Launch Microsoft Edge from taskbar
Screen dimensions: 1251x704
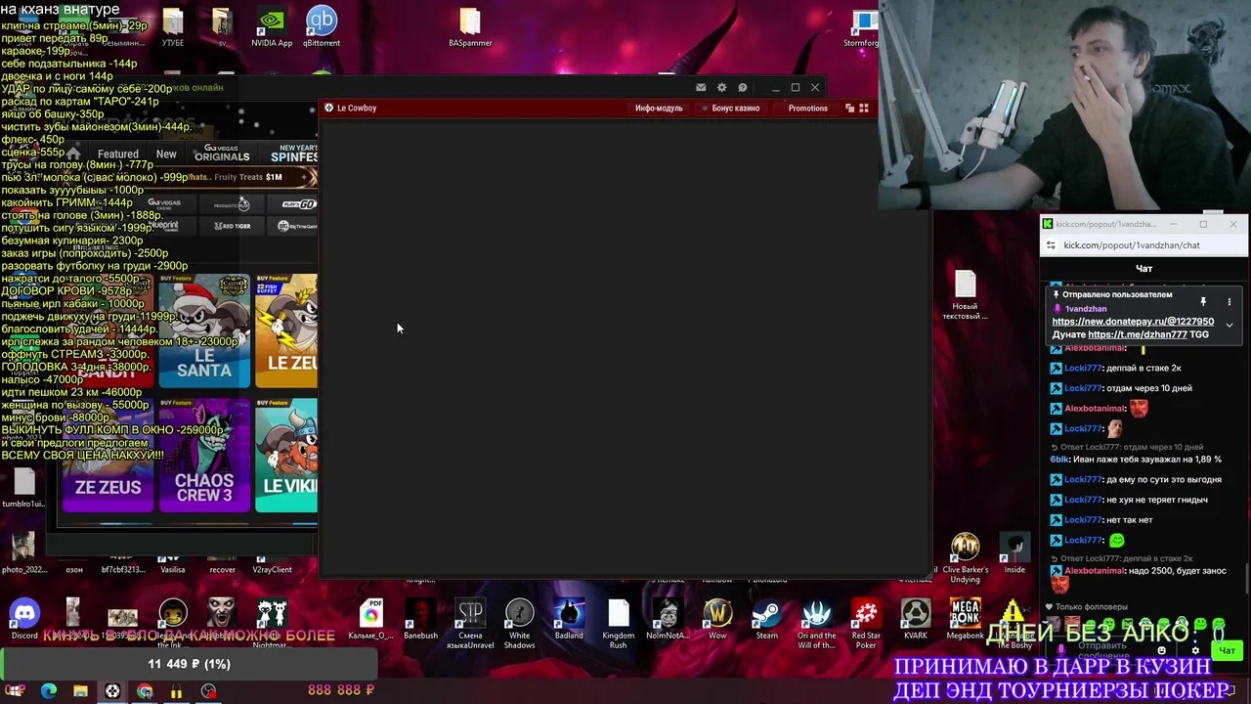pos(49,691)
